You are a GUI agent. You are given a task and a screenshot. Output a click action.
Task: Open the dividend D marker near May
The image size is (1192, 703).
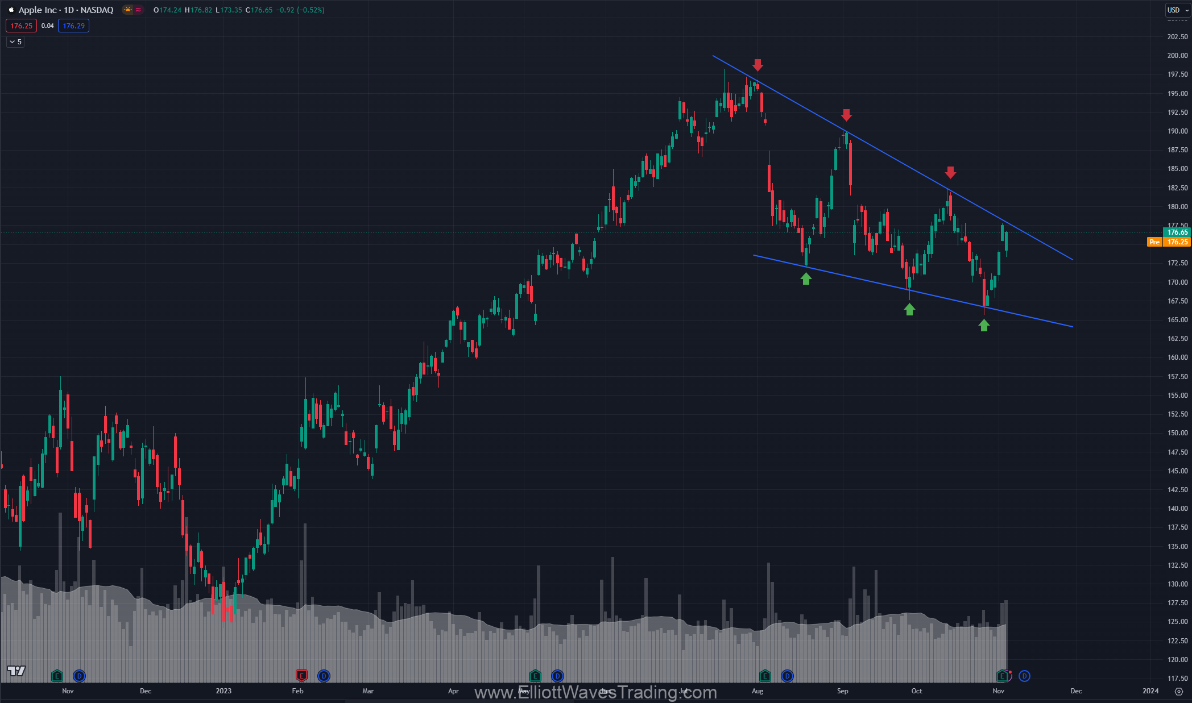(557, 676)
